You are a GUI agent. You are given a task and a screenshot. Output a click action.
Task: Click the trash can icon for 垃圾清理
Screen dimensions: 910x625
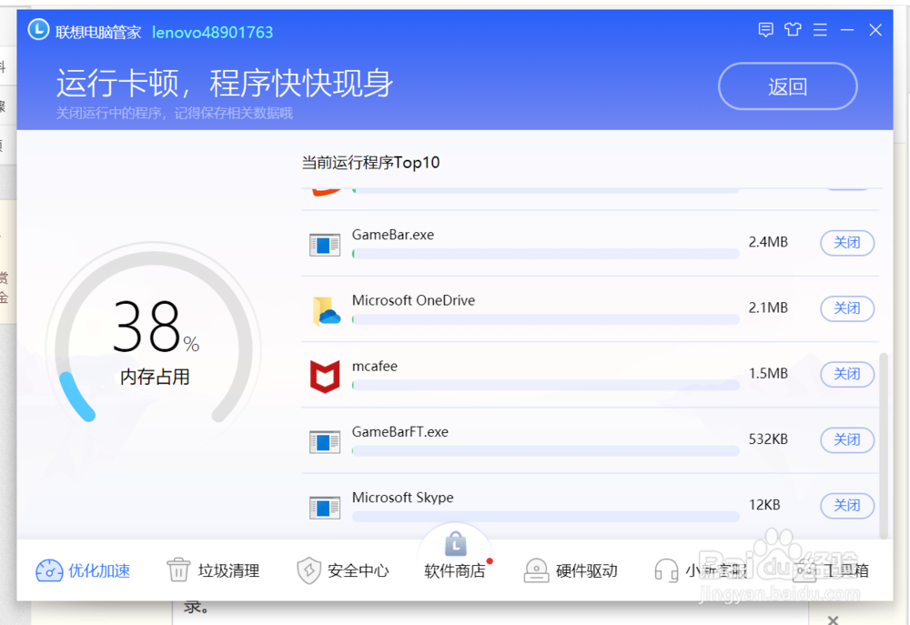click(x=178, y=570)
